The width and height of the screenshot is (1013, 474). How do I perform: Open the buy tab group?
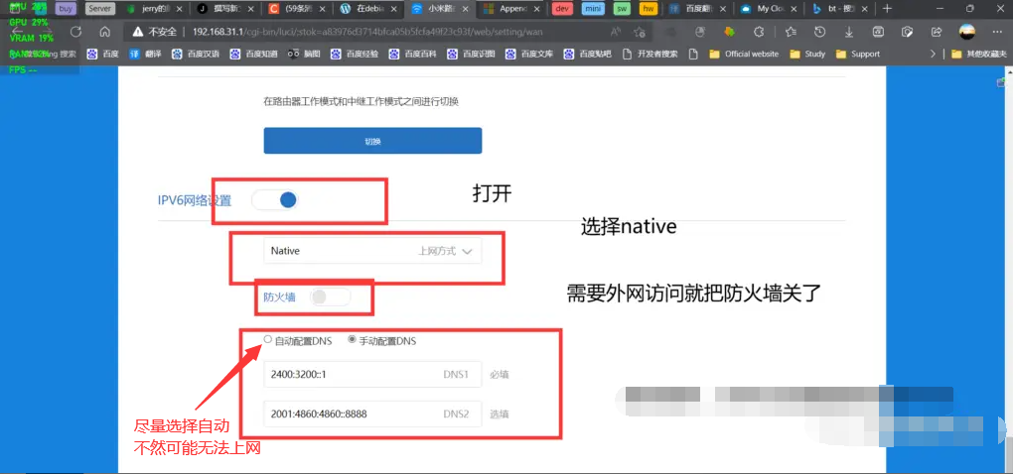click(x=66, y=9)
